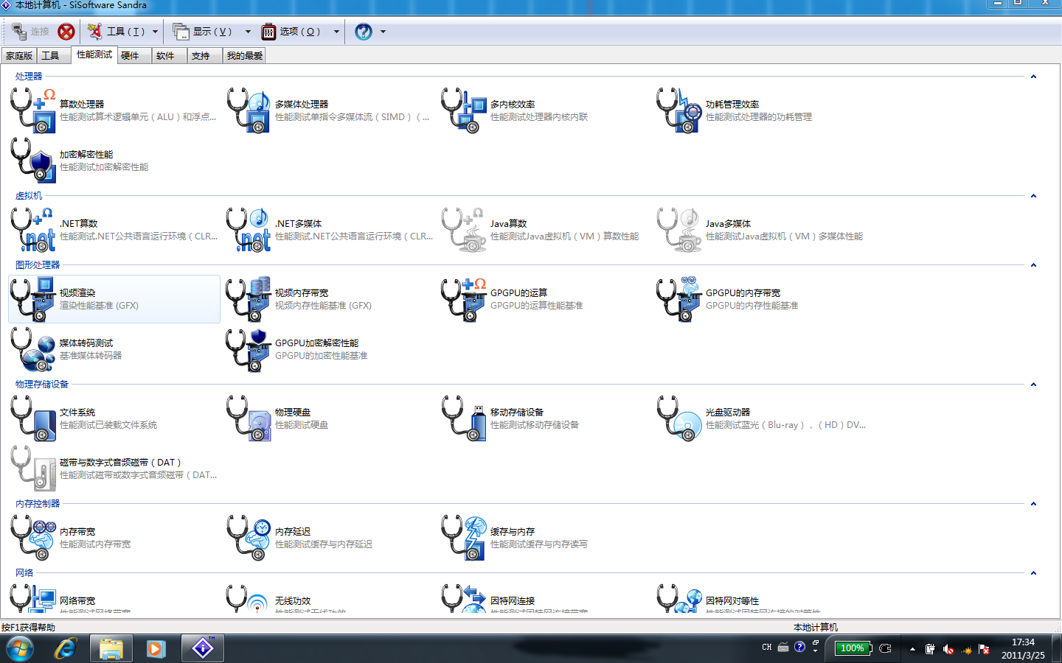This screenshot has height=663, width=1062.
Task: Show hidden tray icons arrow
Action: coord(912,649)
